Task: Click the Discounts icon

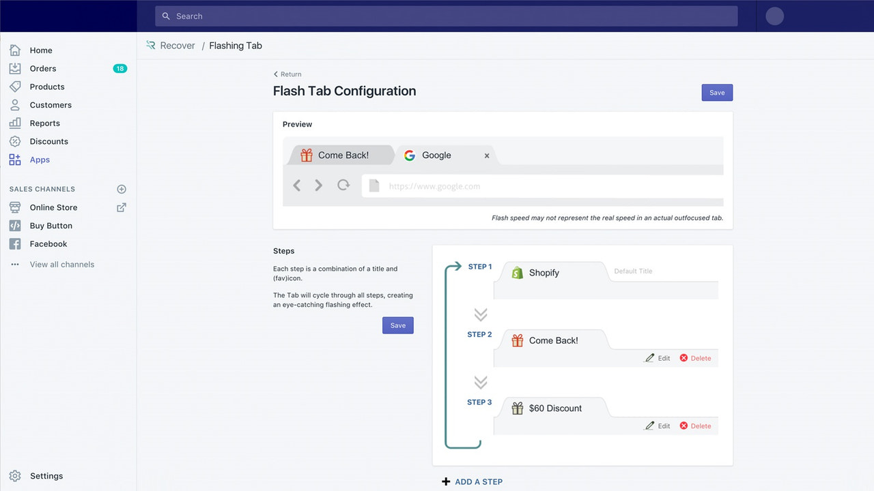Action: pos(16,141)
